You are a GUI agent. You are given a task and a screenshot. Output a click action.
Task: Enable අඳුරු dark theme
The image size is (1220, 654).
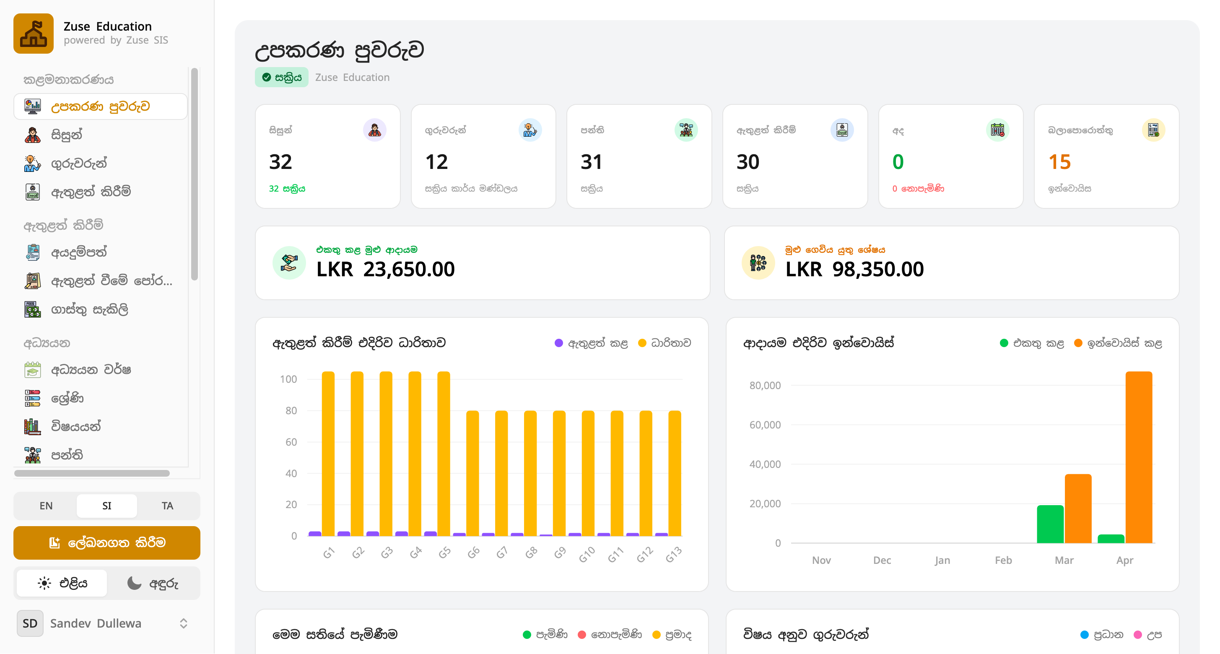[x=153, y=583]
